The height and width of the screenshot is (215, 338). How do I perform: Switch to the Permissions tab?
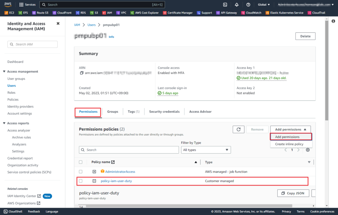88,111
